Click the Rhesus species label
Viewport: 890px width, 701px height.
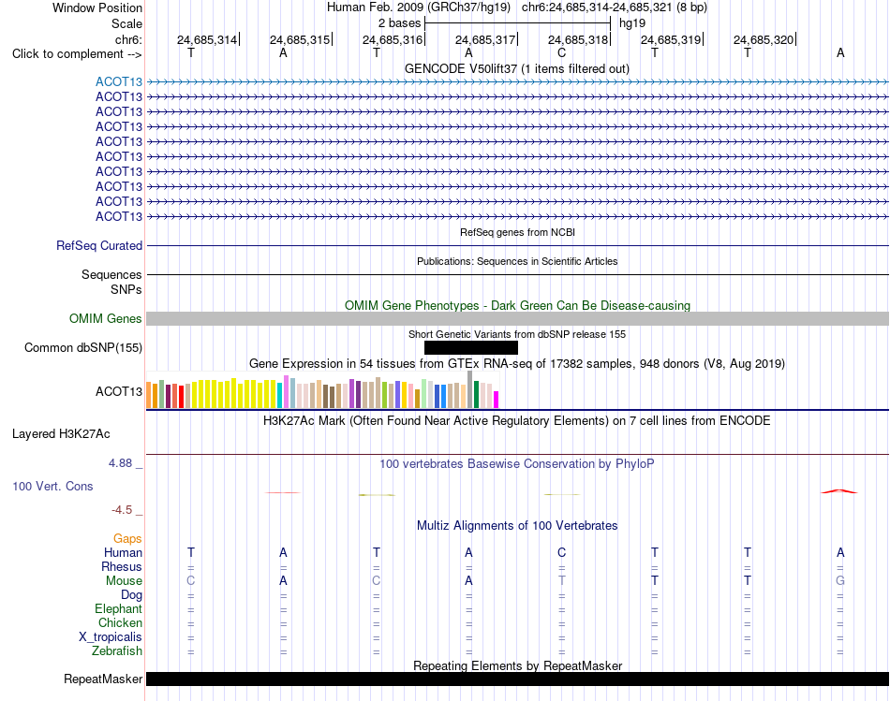pyautogui.click(x=122, y=566)
